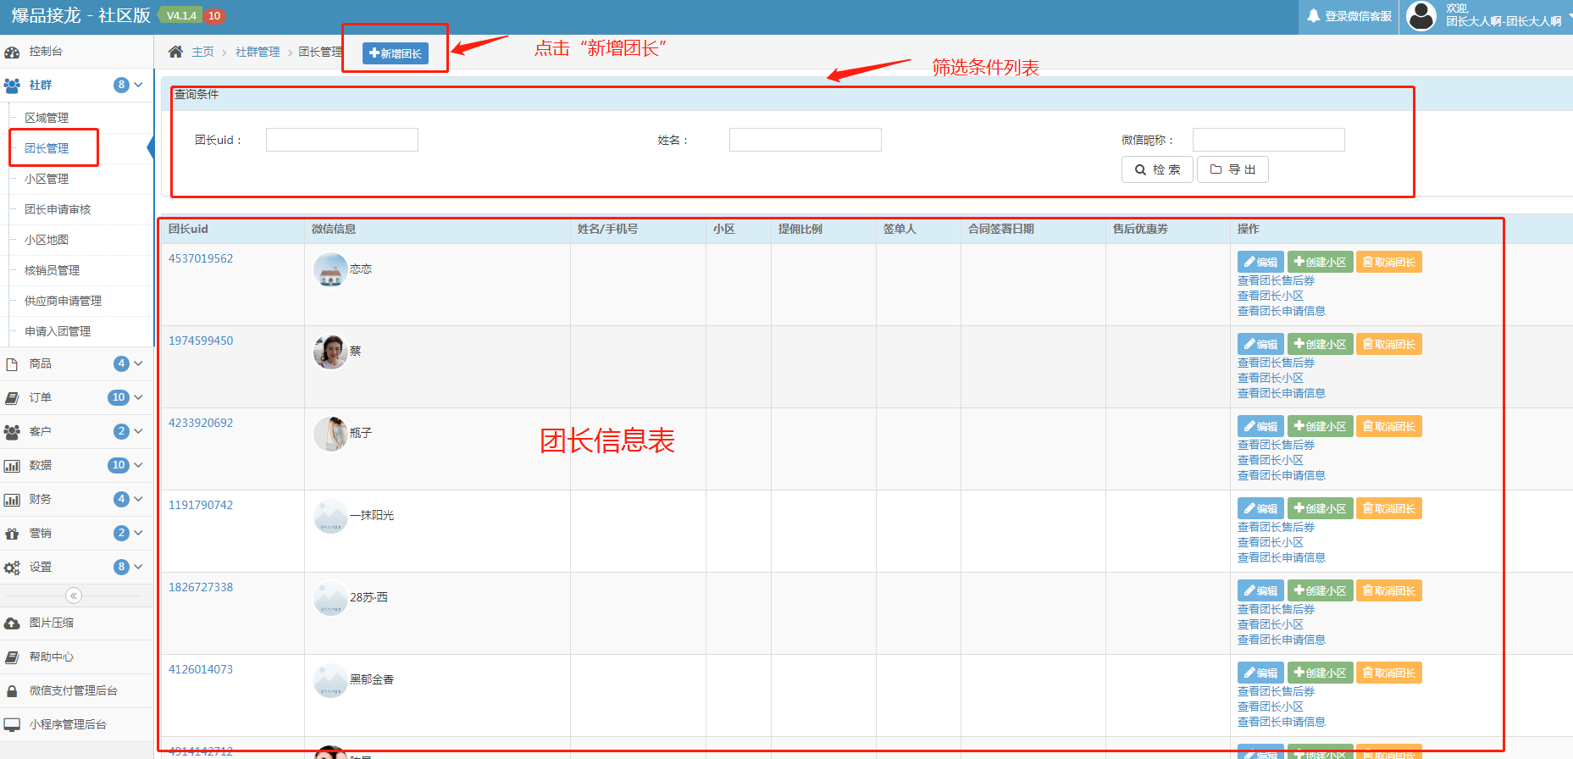Open 查看团长申请信息 for leader 4126014073

pos(1282,723)
